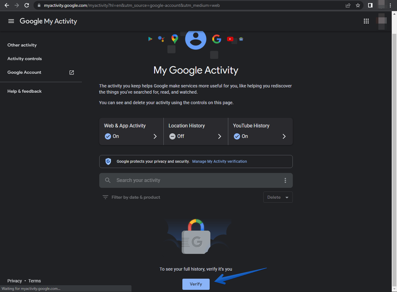
Task: Open the Google apps grid
Action: point(366,21)
